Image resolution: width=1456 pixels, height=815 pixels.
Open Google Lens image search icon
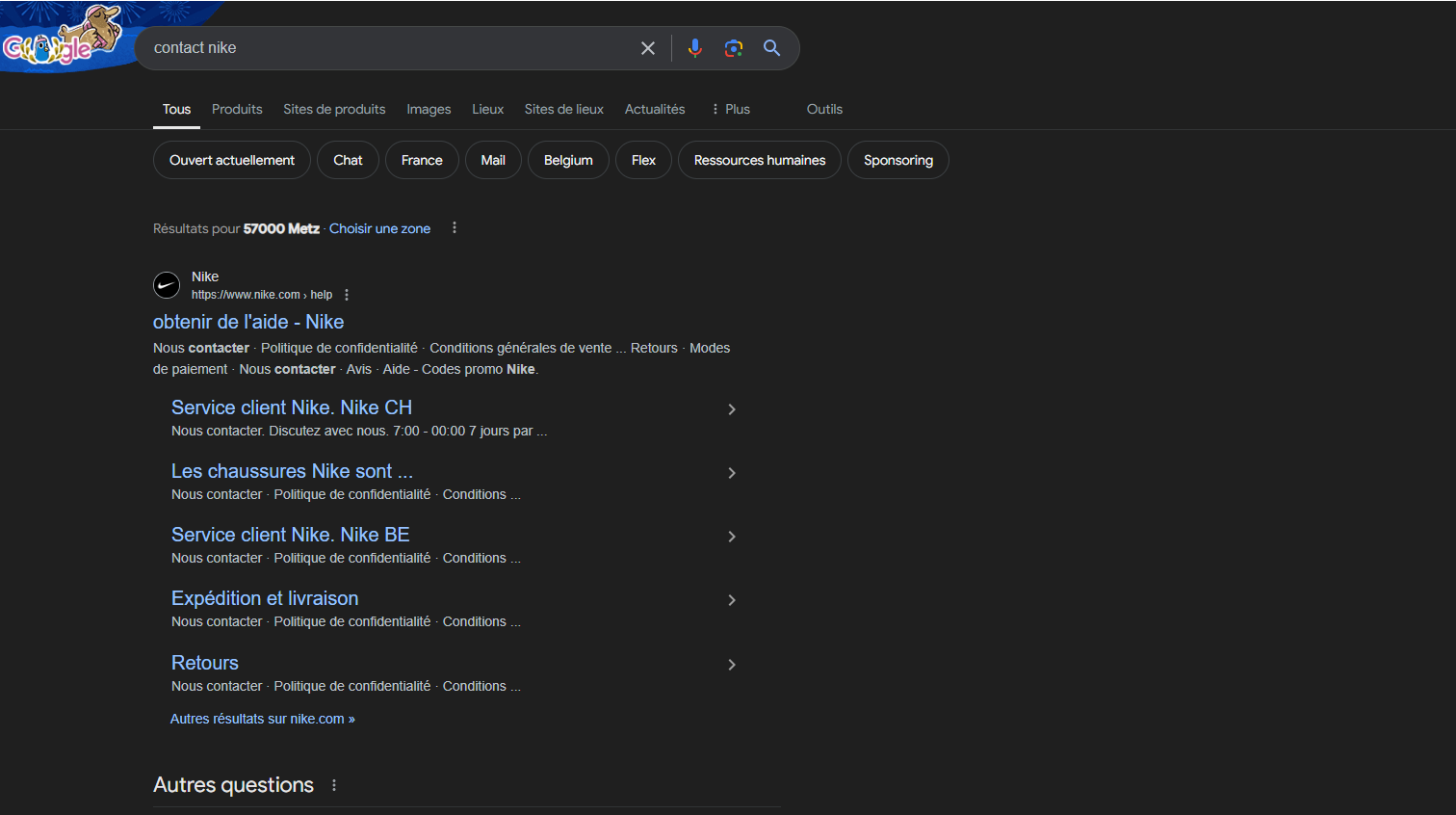(734, 48)
